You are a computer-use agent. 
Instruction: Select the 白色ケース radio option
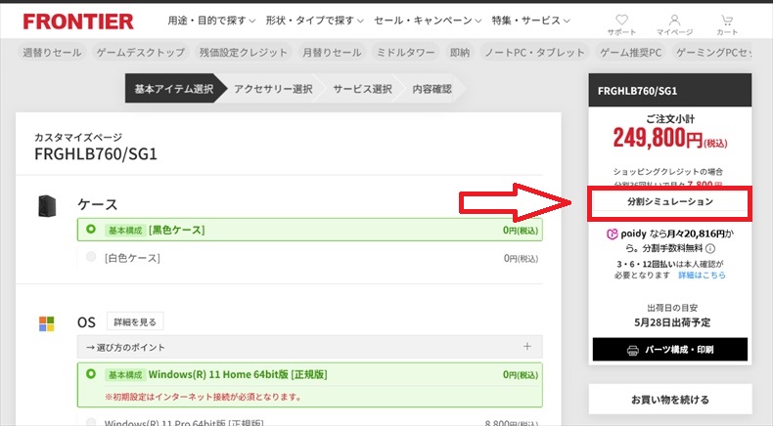(91, 257)
